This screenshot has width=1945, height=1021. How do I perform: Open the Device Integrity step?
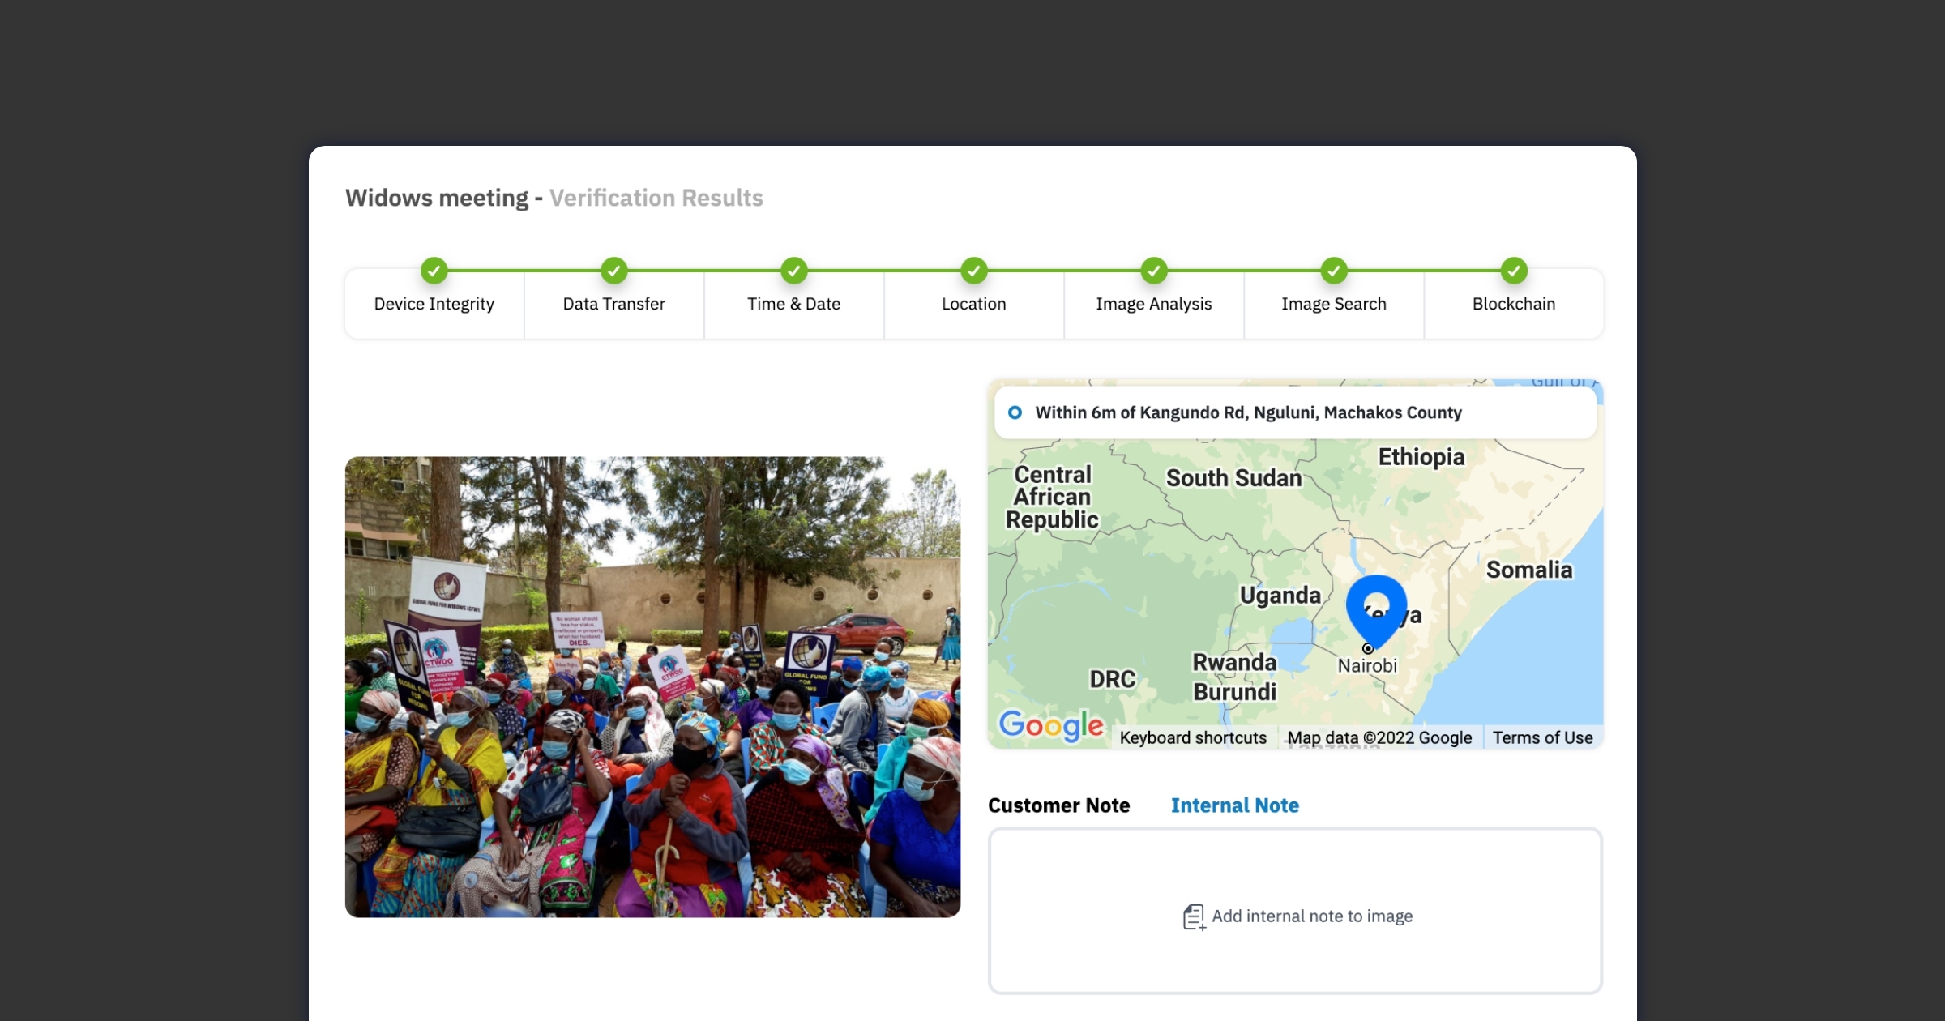(x=434, y=304)
